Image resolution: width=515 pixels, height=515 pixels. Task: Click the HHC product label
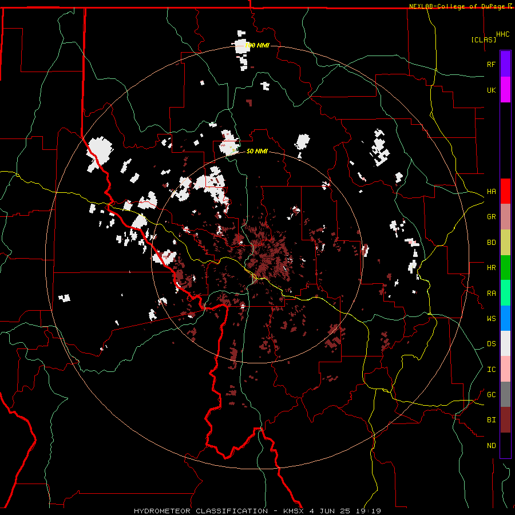[503, 34]
